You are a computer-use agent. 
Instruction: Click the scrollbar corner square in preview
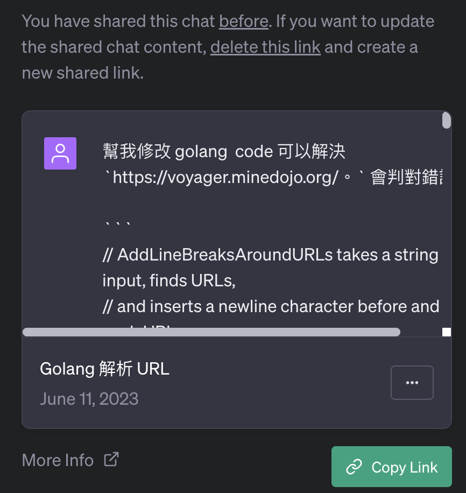point(447,332)
